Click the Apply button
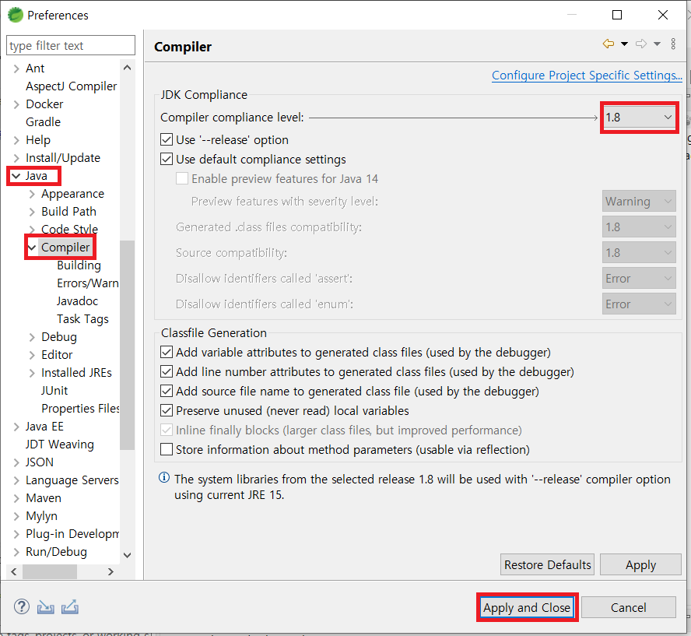This screenshot has height=636, width=691. [640, 564]
